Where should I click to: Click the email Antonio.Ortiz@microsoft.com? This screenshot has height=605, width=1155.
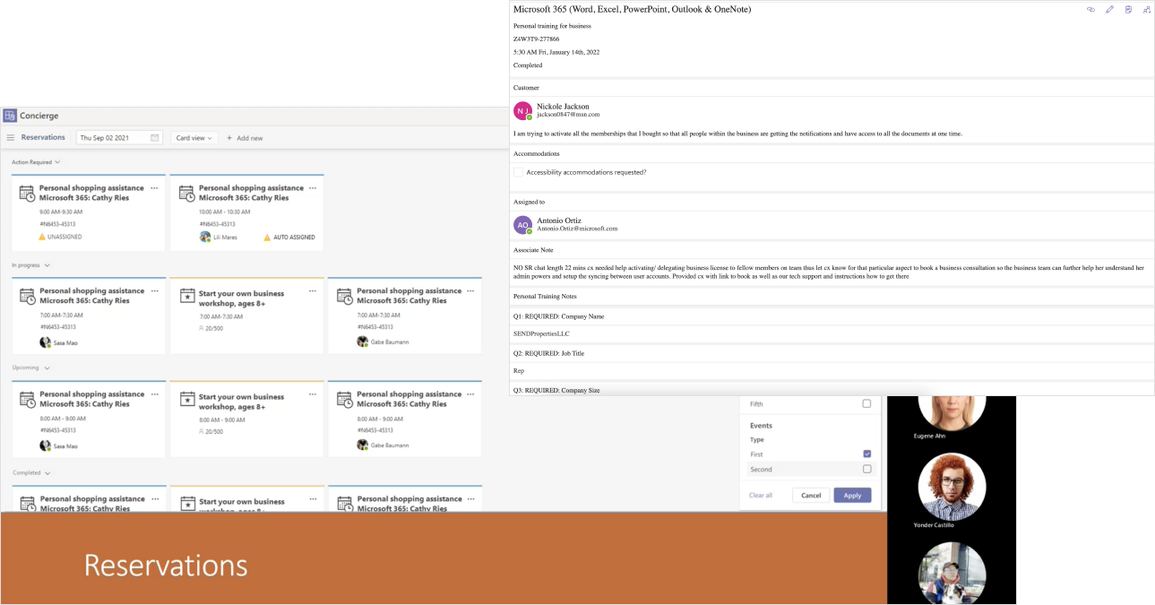577,229
